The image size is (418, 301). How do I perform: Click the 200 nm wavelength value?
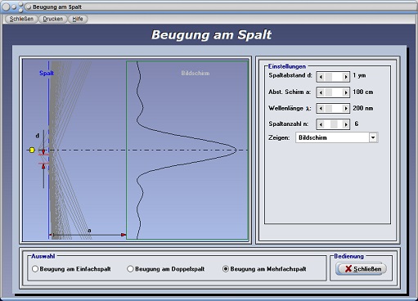[363, 108]
